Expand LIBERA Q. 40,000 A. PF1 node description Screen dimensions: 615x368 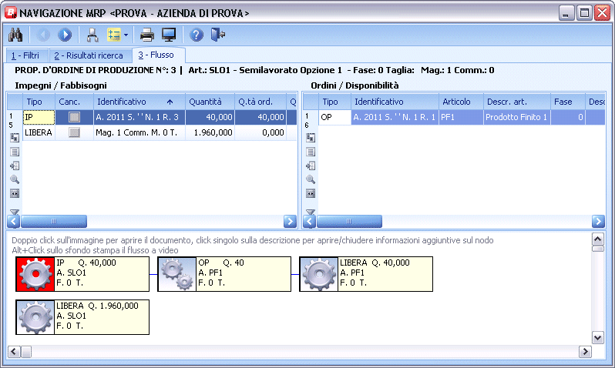point(385,274)
